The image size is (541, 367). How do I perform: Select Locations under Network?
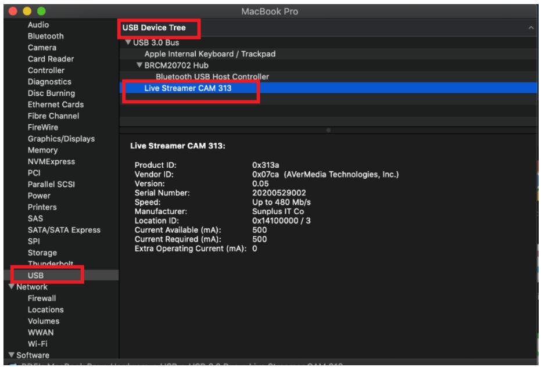tap(45, 310)
